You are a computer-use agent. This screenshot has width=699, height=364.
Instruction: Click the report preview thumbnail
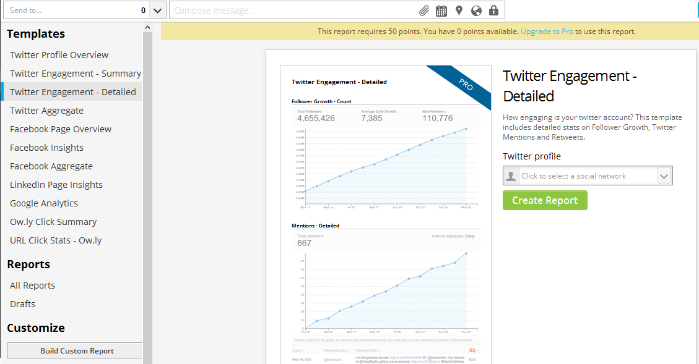pos(386,214)
